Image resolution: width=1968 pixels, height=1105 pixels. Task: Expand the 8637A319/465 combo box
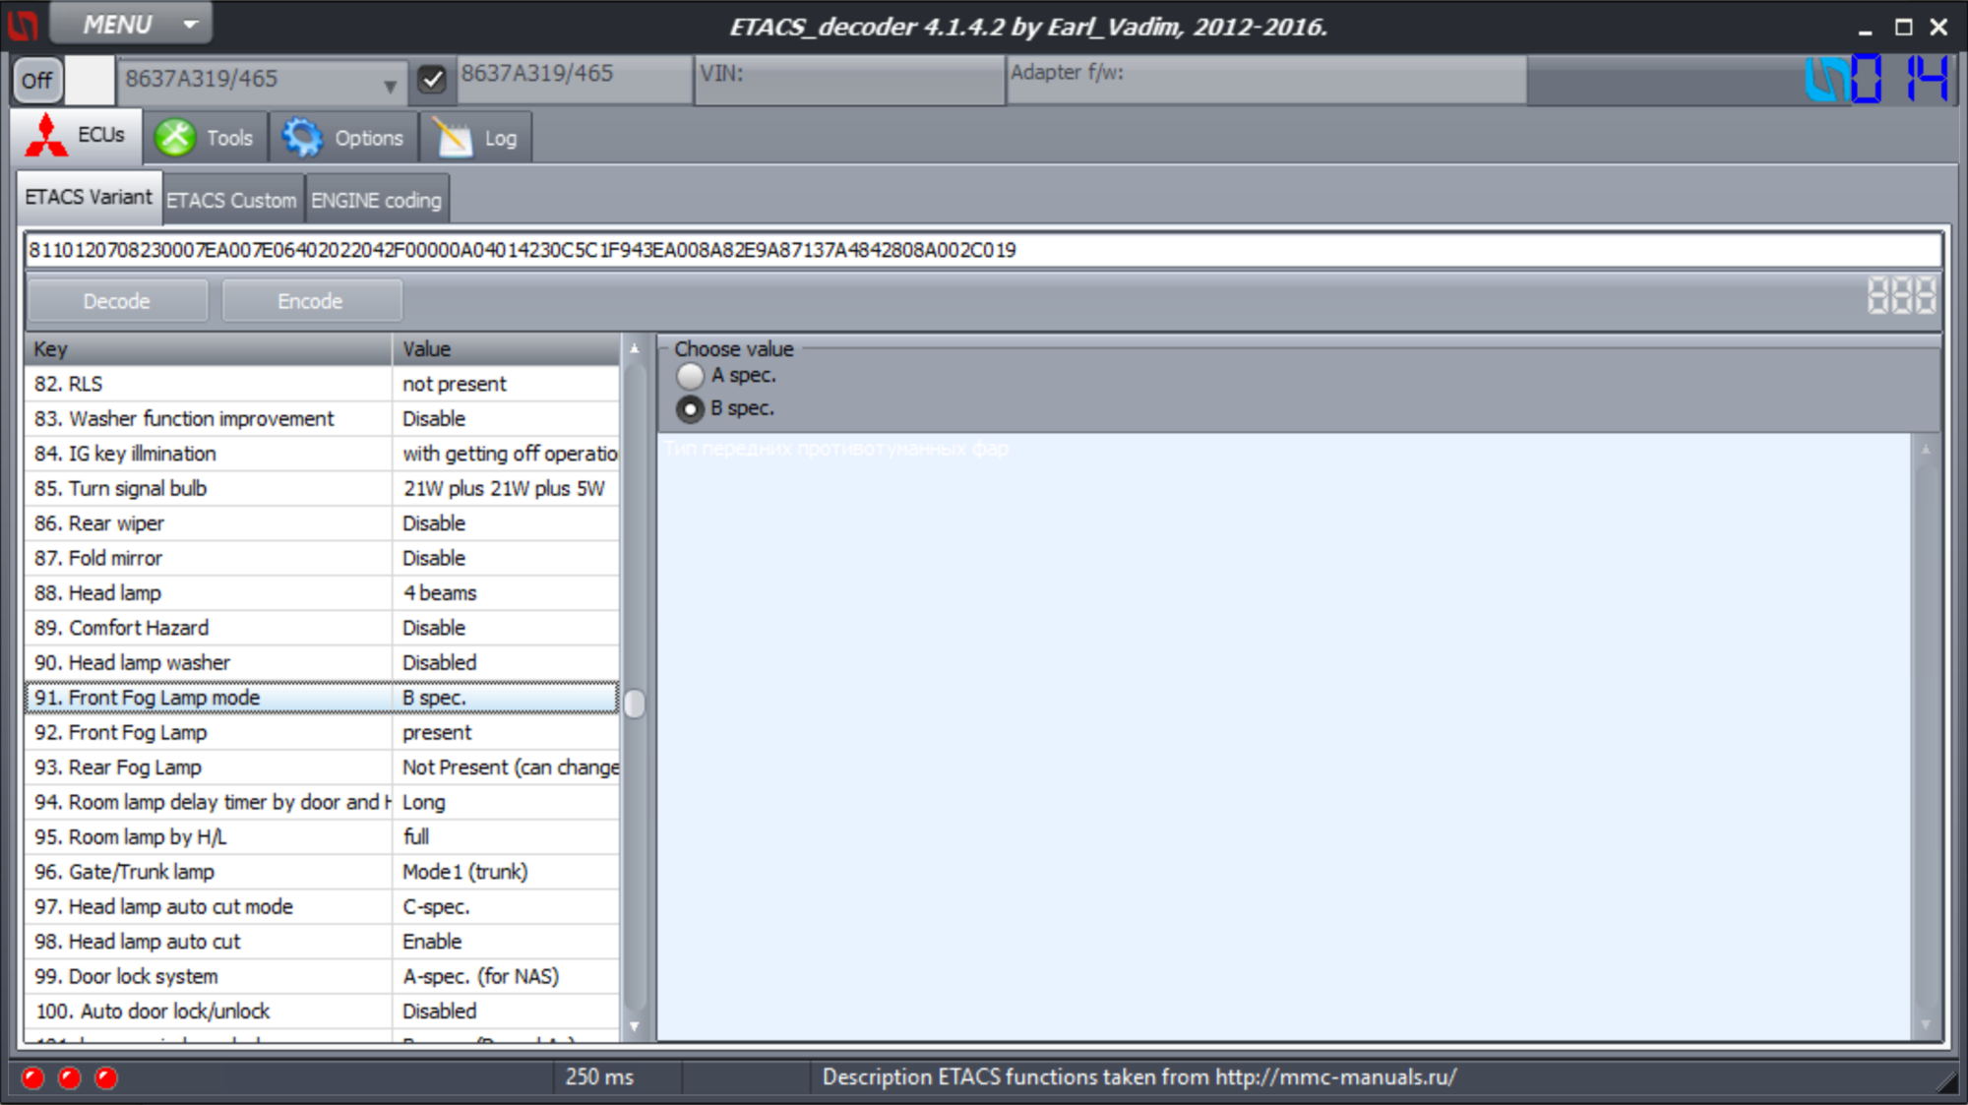pyautogui.click(x=390, y=85)
